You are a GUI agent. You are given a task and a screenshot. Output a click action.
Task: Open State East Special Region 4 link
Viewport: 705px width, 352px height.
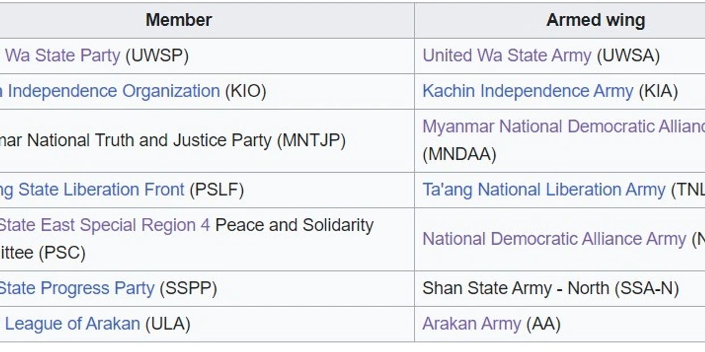click(104, 225)
